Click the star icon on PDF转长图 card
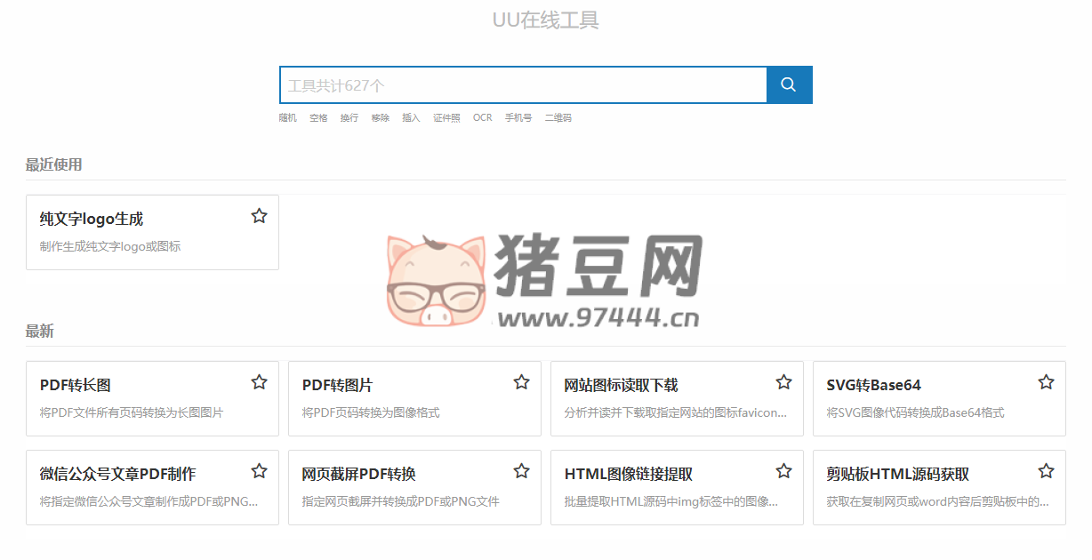Image resolution: width=1092 pixels, height=560 pixels. [259, 381]
